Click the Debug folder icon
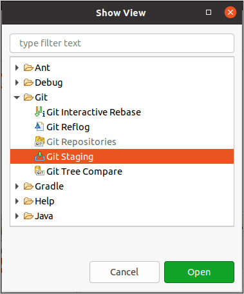 pyautogui.click(x=28, y=83)
